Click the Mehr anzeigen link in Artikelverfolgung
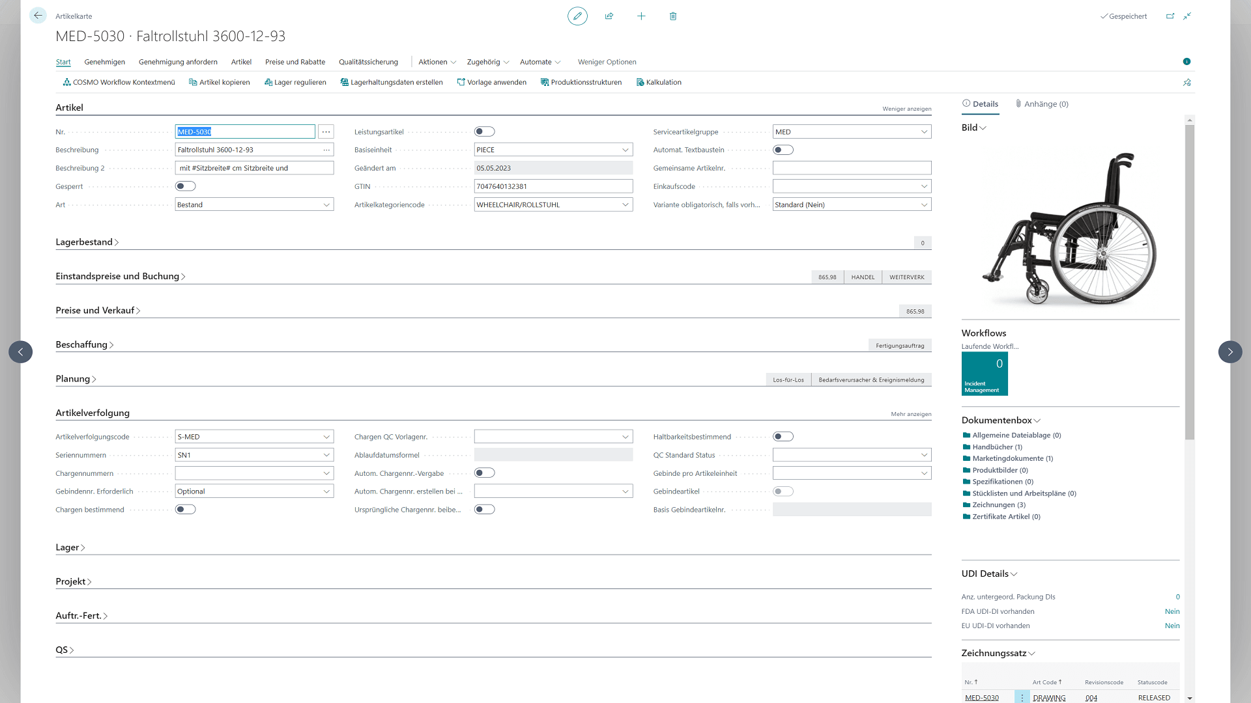Screen dimensions: 1251x703 [910, 413]
